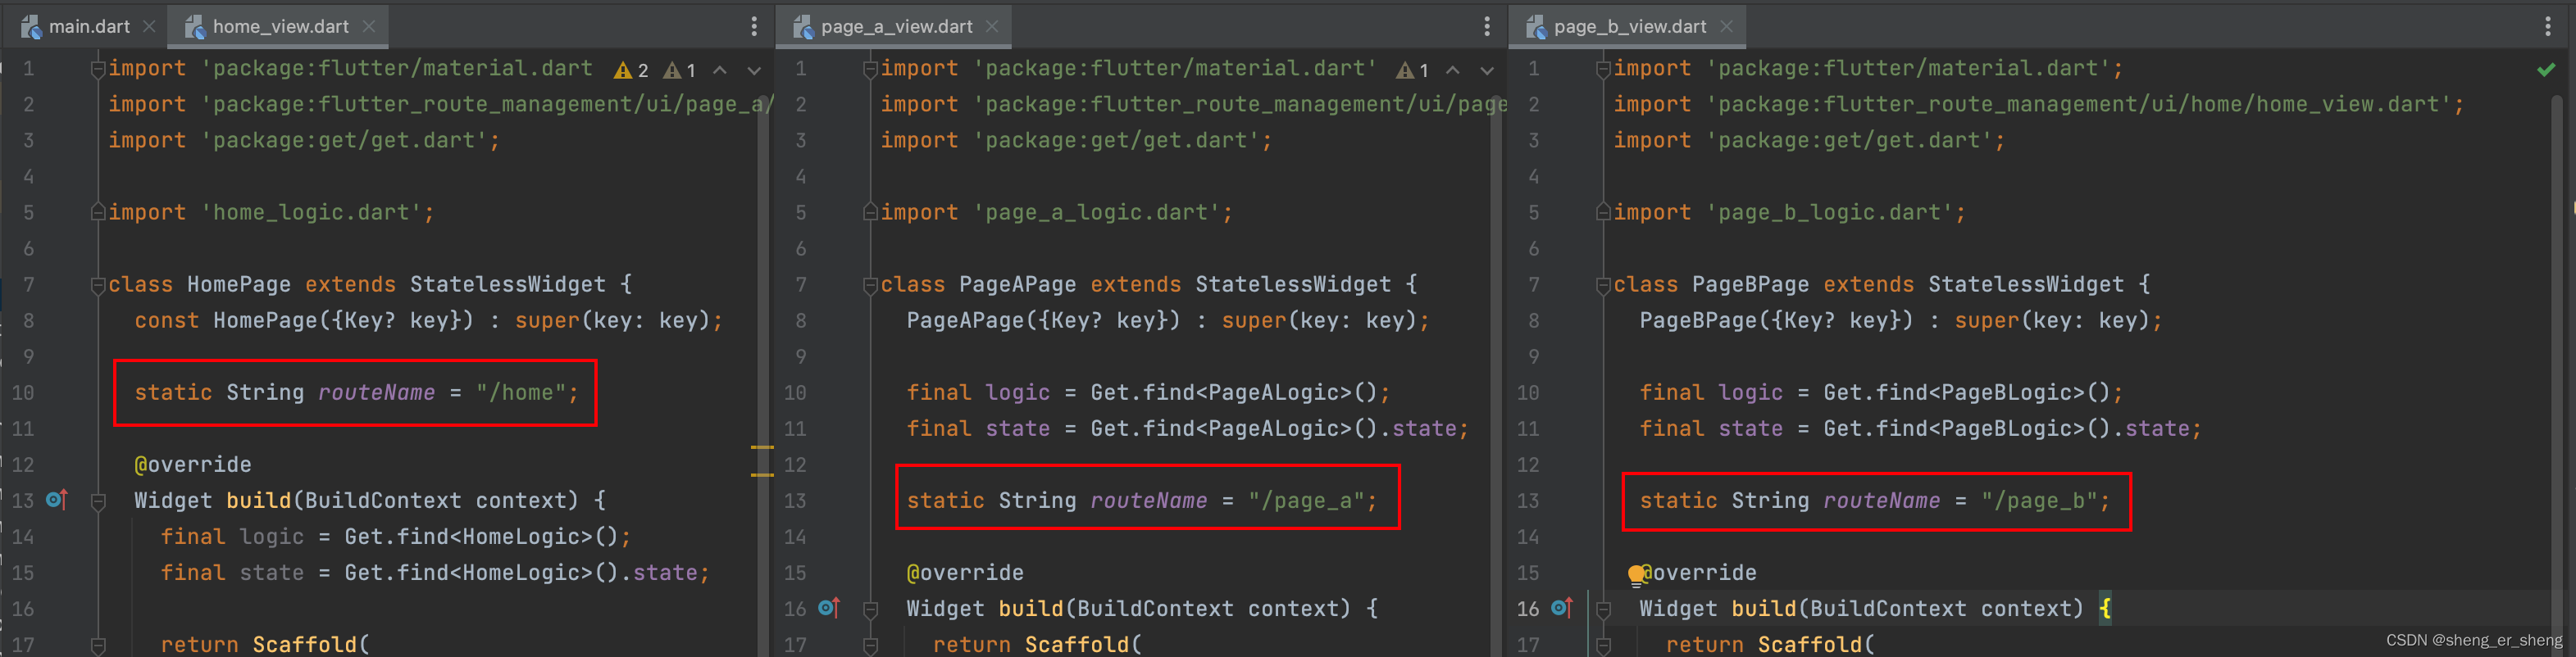Viewport: 2576px width, 657px height.
Task: Switch to the main.dart tab
Action: (88, 26)
